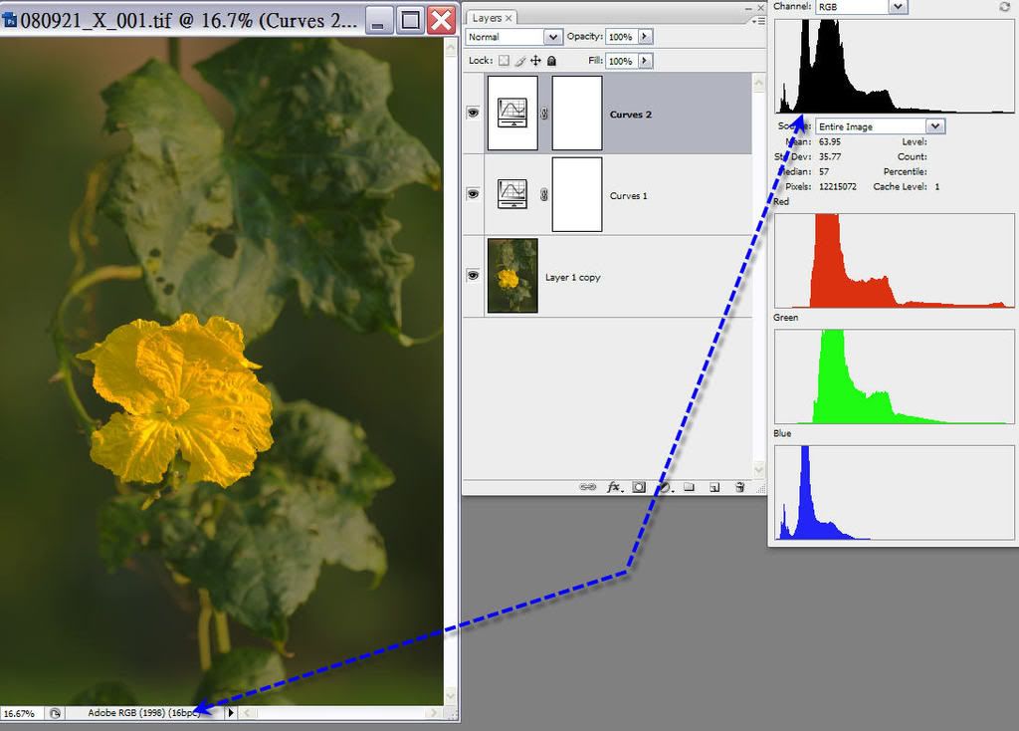Image resolution: width=1019 pixels, height=731 pixels.
Task: Hide the Curves 1 layer
Action: click(473, 194)
